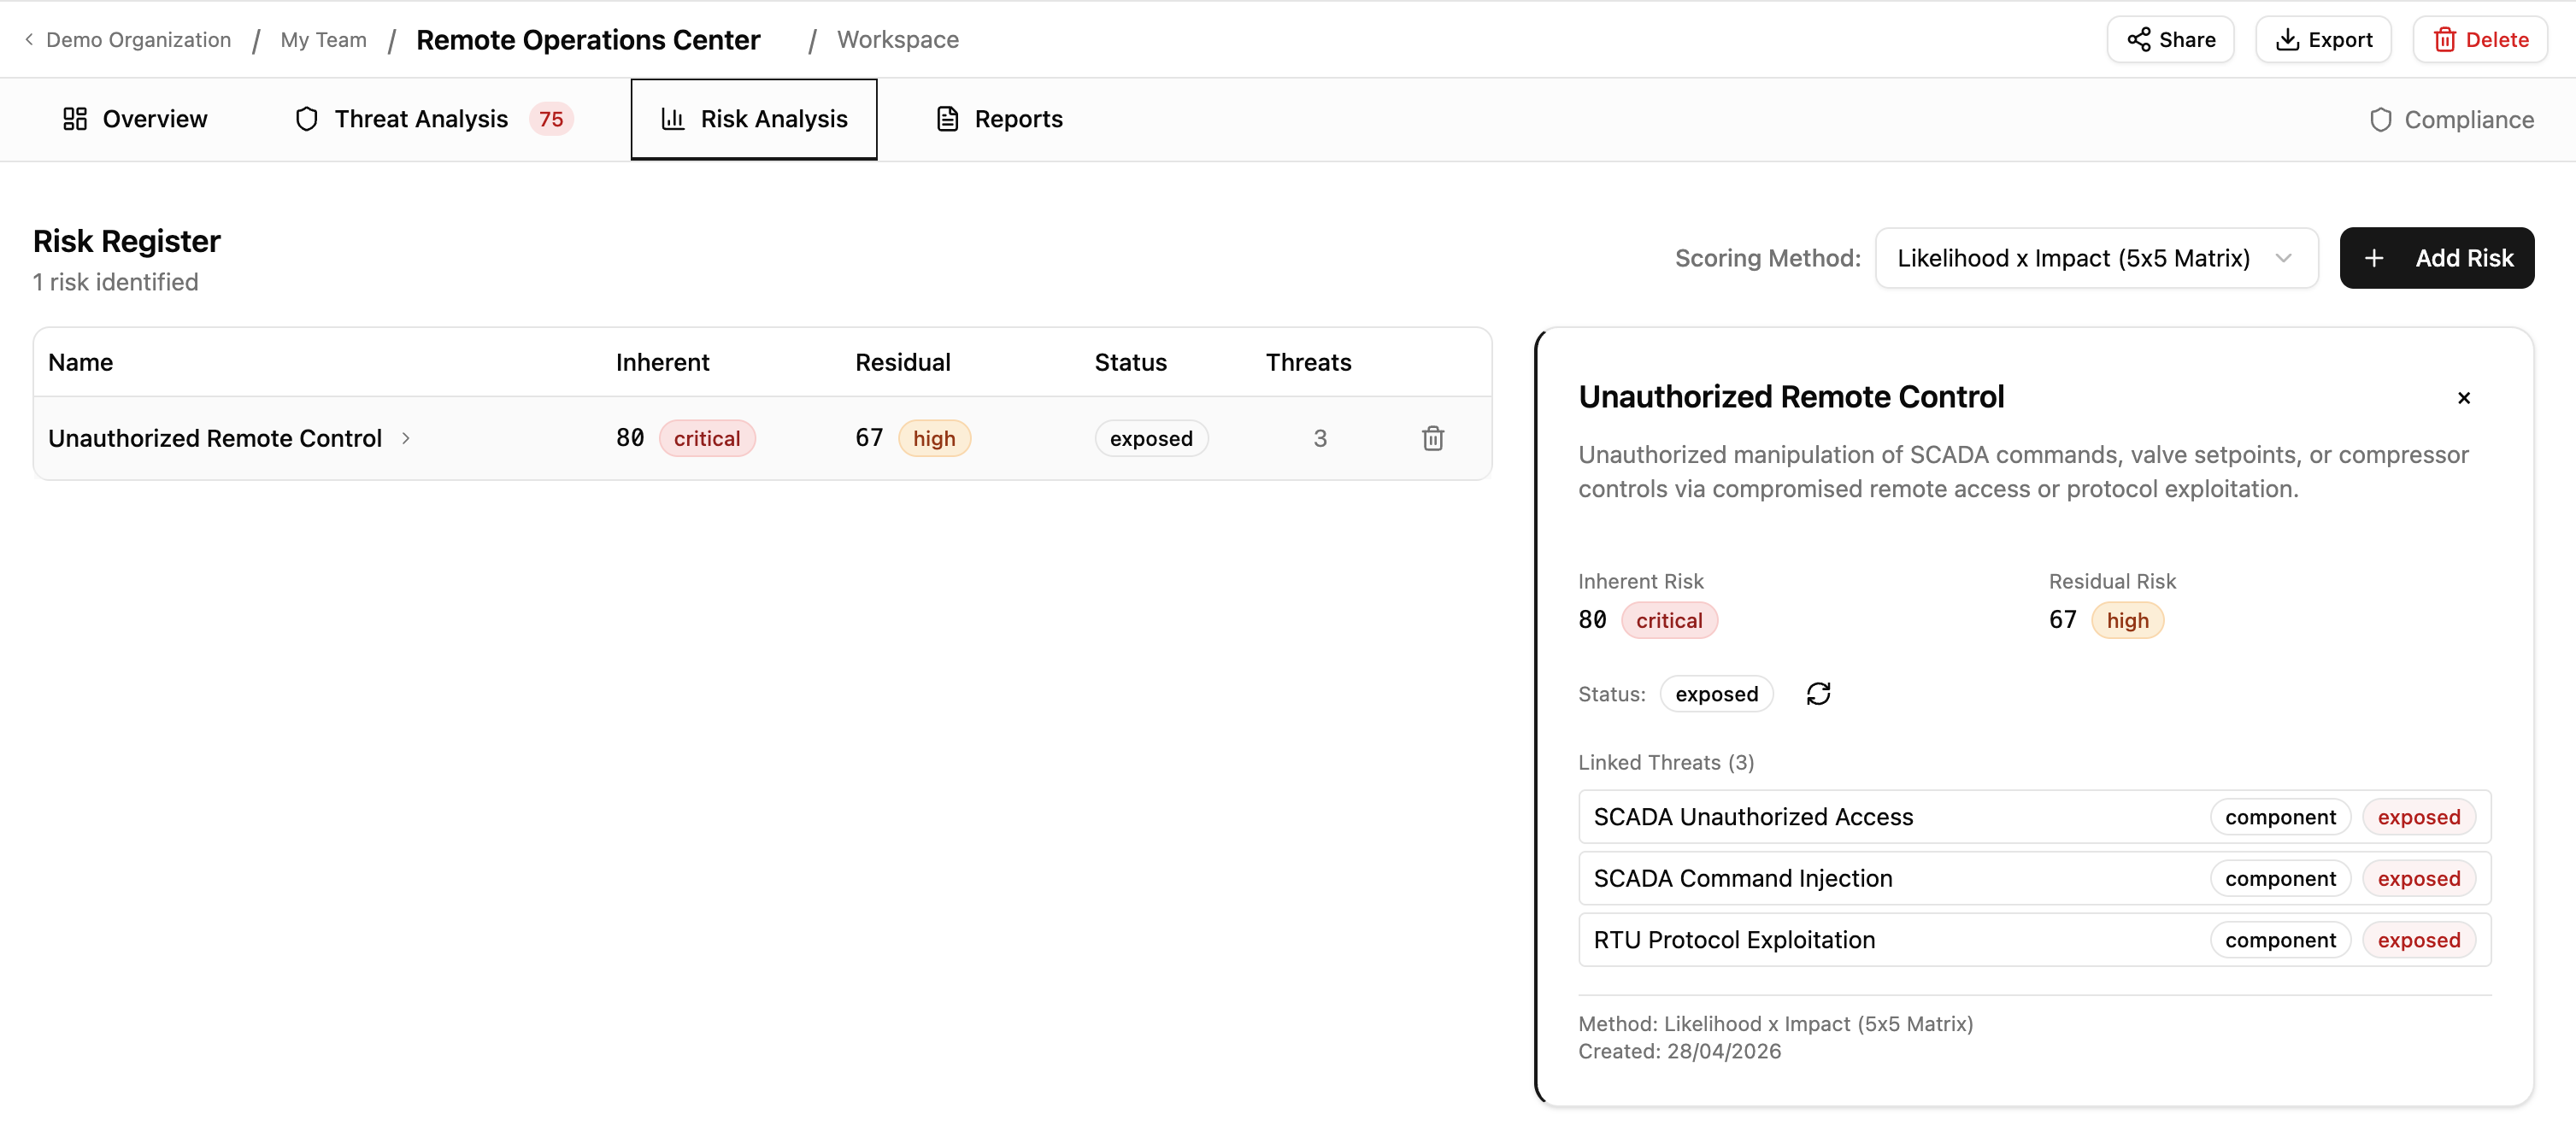This screenshot has width=2576, height=1143.
Task: Switch to the Threat Analysis tab
Action: tap(433, 119)
